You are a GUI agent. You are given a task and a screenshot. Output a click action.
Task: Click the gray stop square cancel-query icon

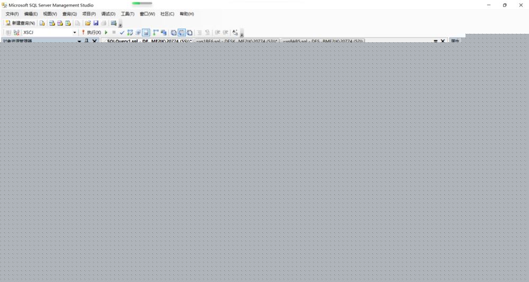click(x=114, y=33)
